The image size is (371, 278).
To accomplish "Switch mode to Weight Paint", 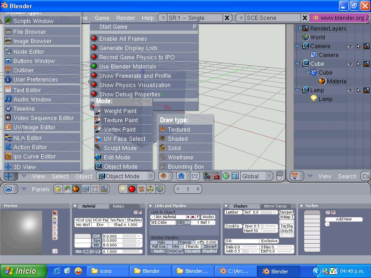I will (123, 111).
